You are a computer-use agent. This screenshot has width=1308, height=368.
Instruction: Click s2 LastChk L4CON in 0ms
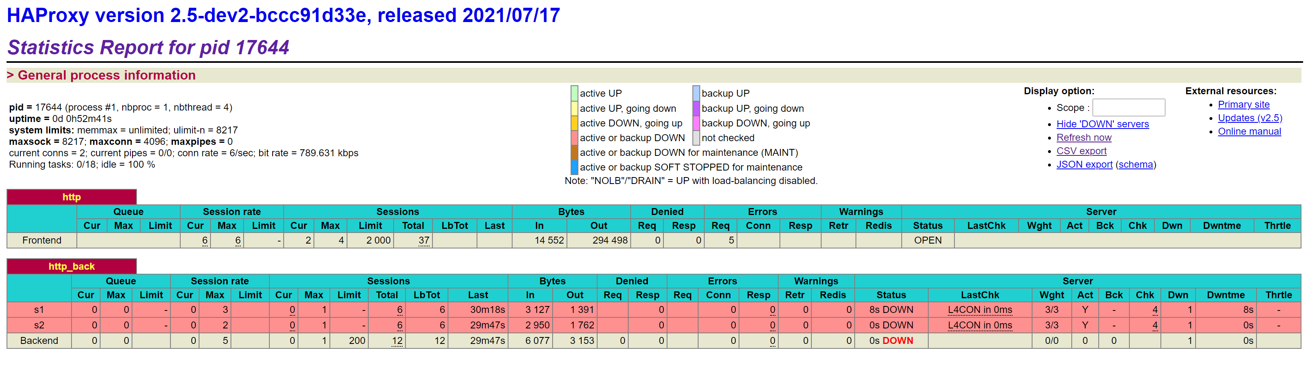click(x=980, y=325)
